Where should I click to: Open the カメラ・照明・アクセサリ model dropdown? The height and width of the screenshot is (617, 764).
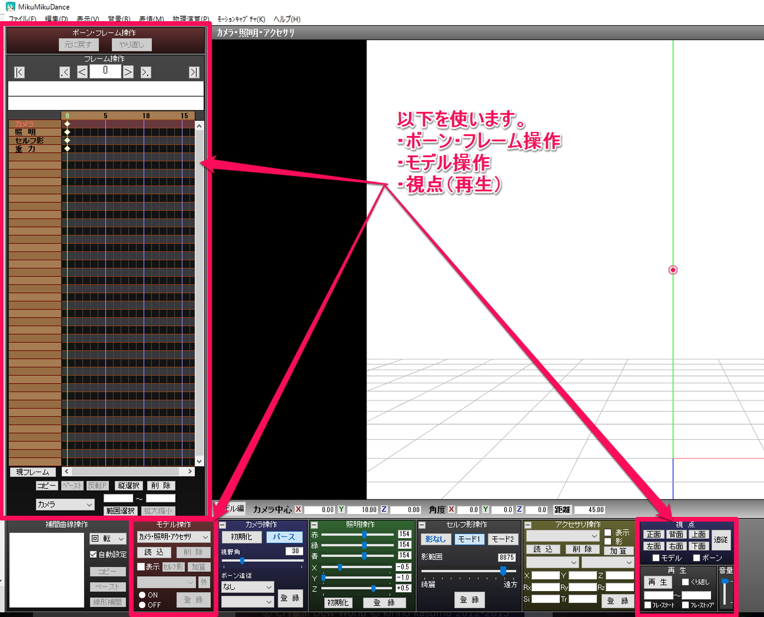click(173, 536)
